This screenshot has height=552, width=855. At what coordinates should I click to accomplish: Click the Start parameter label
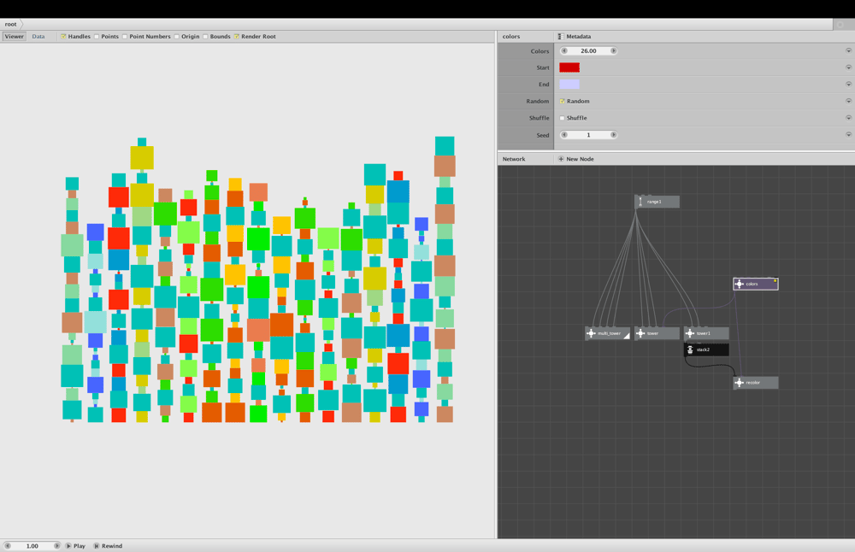click(x=543, y=68)
